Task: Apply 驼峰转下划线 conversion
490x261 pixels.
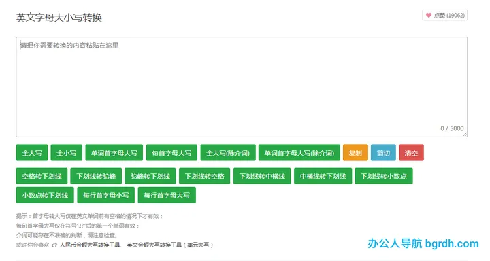Action: click(150, 176)
